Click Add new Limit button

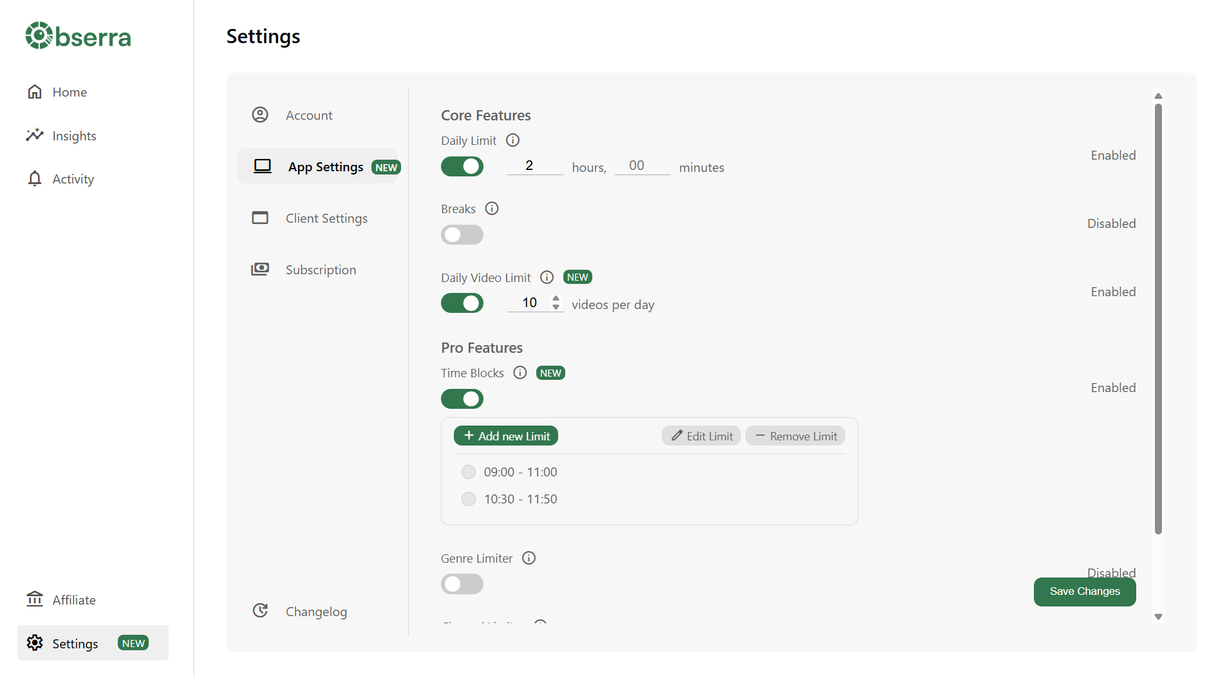(x=506, y=436)
